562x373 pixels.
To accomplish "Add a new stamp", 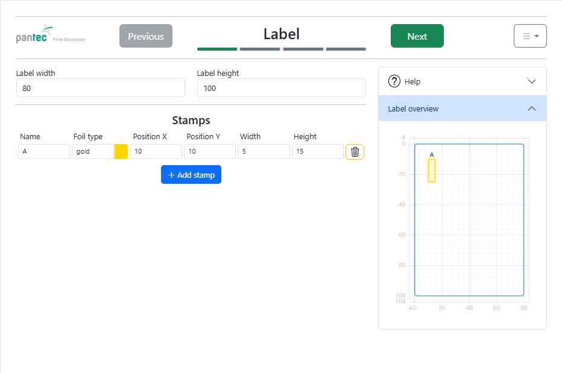I will click(191, 175).
